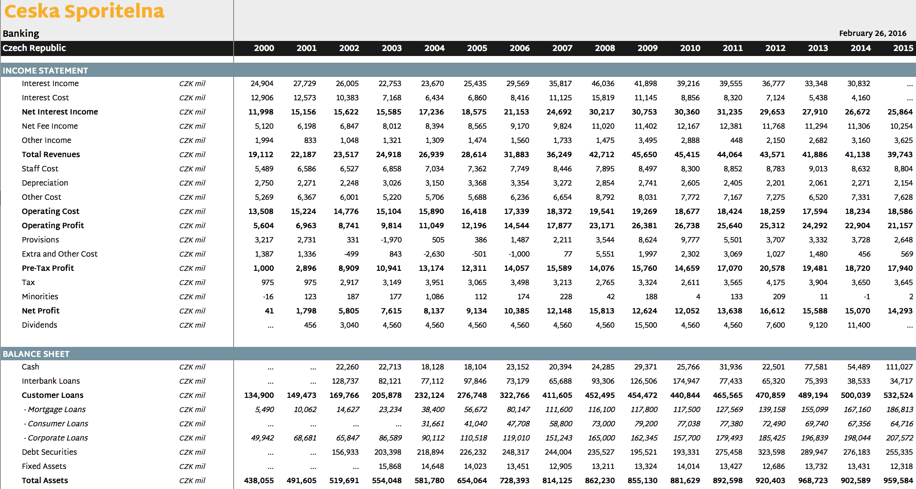Select the Net Profit row label
This screenshot has width=916, height=489.
(41, 311)
